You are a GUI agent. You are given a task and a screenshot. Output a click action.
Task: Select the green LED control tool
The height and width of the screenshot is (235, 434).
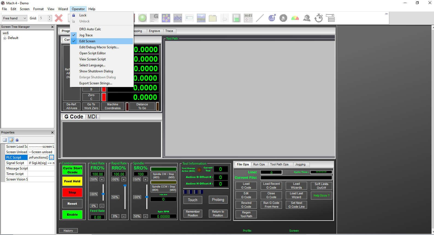click(142, 18)
